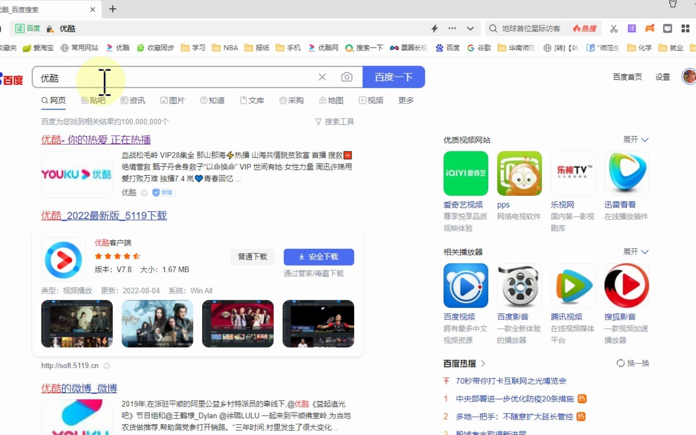696x435 pixels.
Task: Go to 百度首页
Action: (628, 77)
